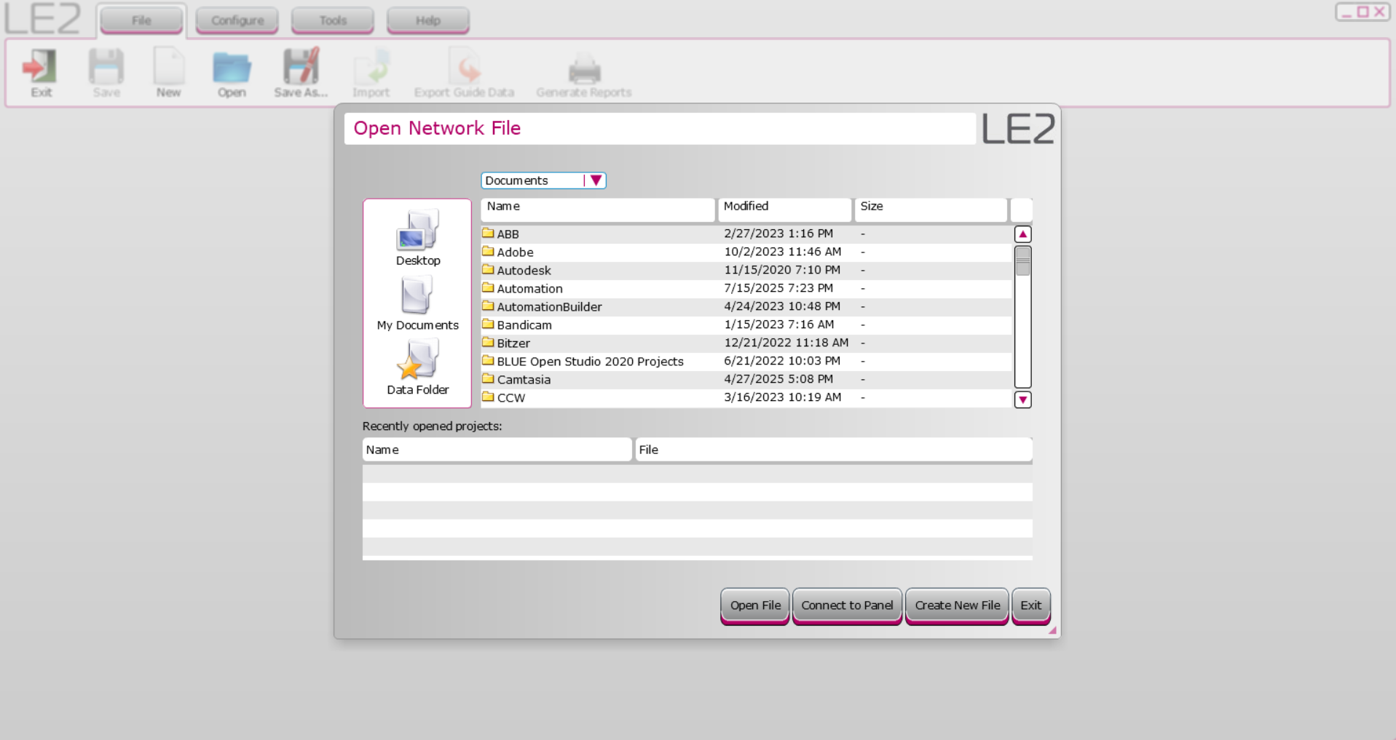Open the Desktop location shortcut

417,236
